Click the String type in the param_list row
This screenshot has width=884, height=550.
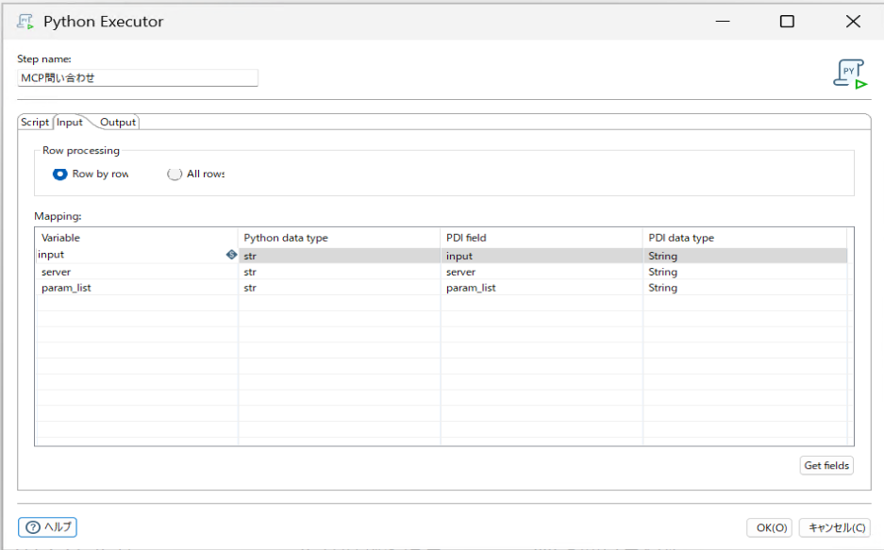(744, 288)
